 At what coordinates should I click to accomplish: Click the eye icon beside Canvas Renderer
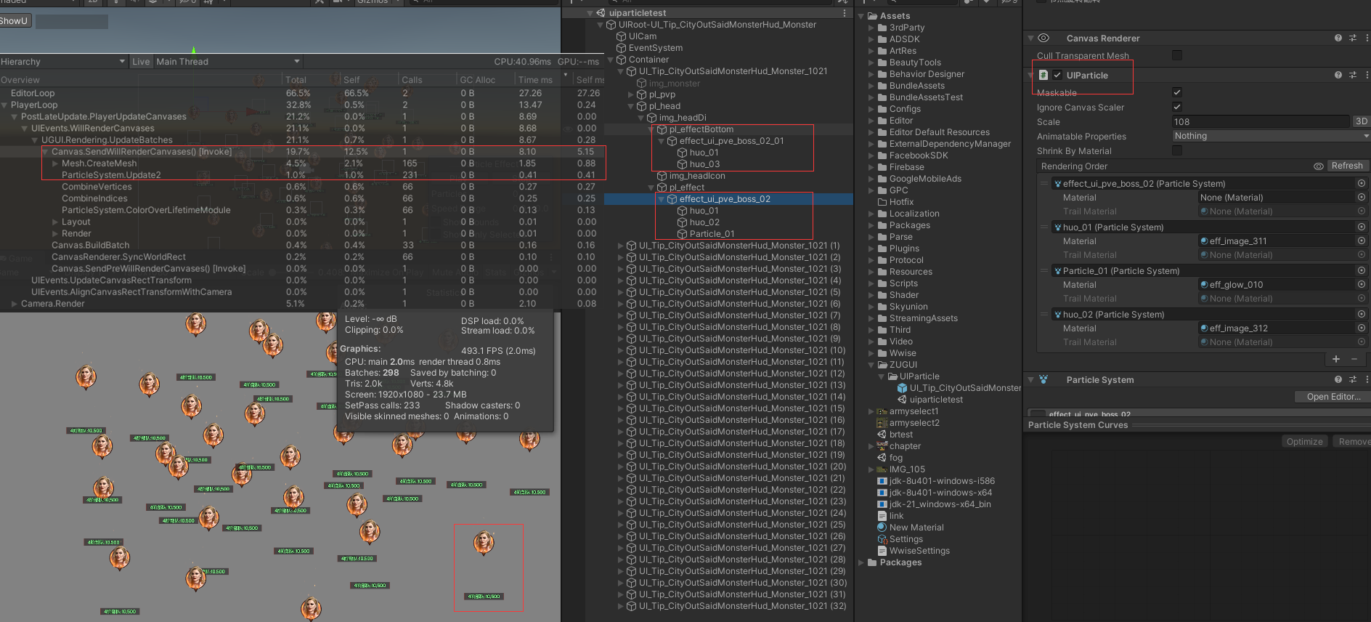(1043, 38)
